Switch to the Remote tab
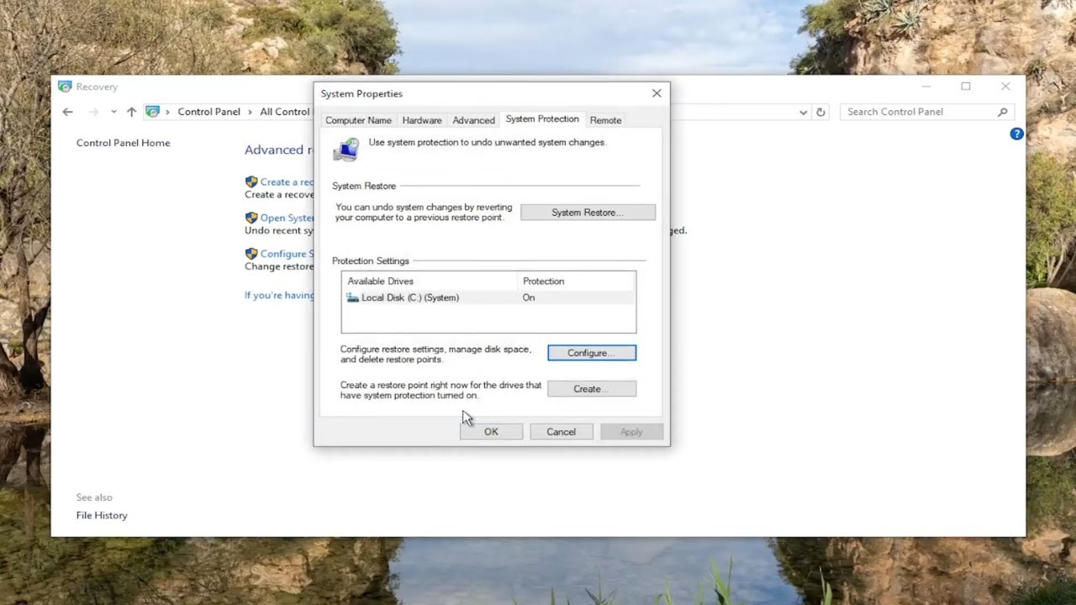 pos(605,120)
